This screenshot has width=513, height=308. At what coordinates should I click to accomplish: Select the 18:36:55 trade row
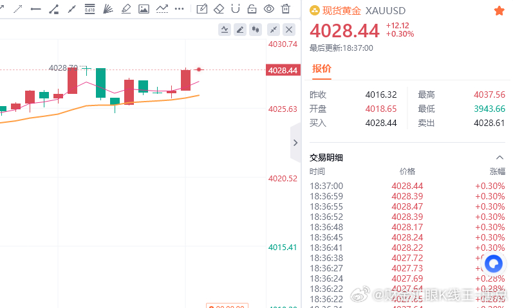pos(407,206)
